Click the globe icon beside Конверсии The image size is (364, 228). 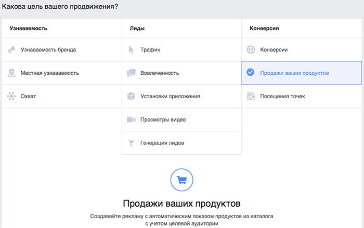coord(251,50)
